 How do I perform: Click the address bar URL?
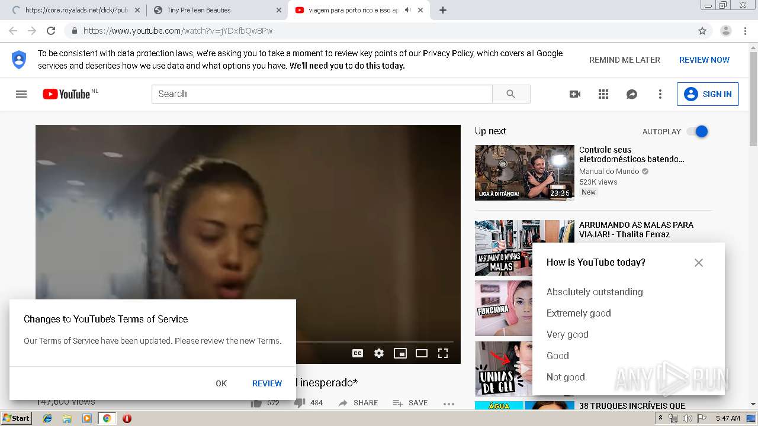click(x=178, y=31)
